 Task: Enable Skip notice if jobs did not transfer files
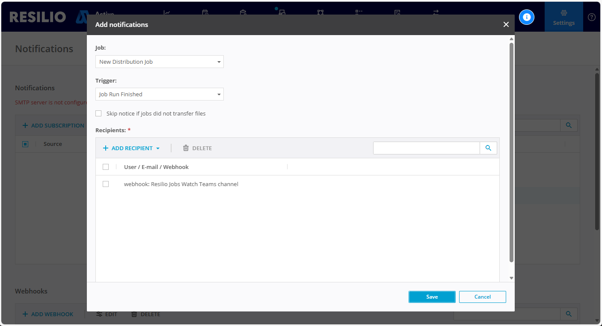tap(98, 113)
